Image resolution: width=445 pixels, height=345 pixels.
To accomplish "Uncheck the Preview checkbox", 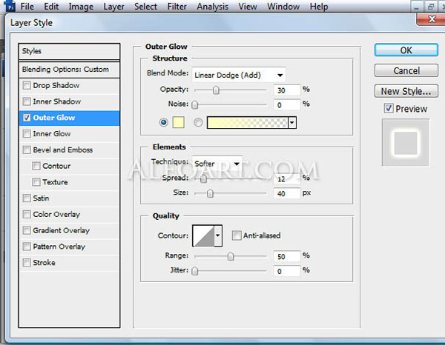I will (389, 108).
